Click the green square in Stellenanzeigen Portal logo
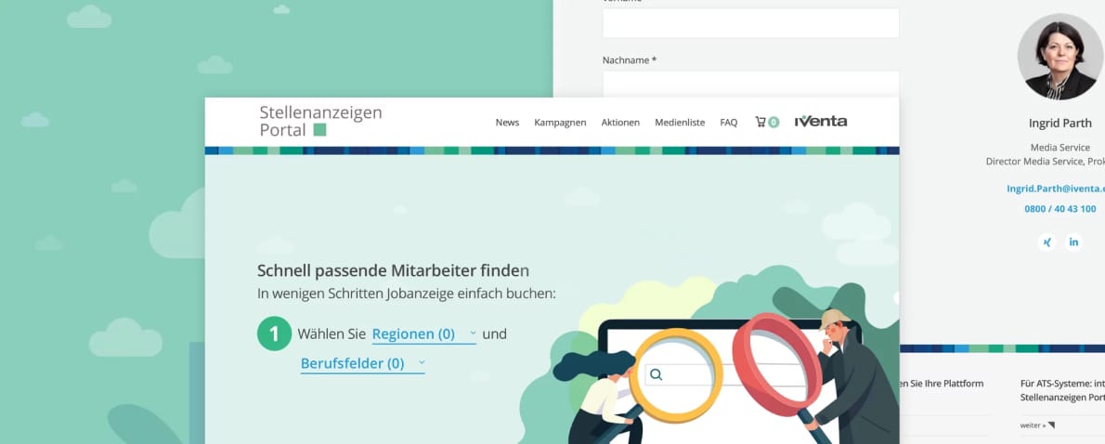The width and height of the screenshot is (1105, 444). click(x=319, y=130)
